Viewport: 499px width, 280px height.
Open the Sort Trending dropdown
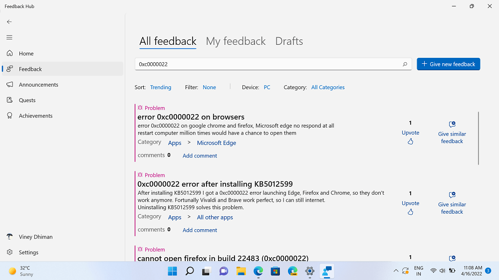tap(160, 87)
